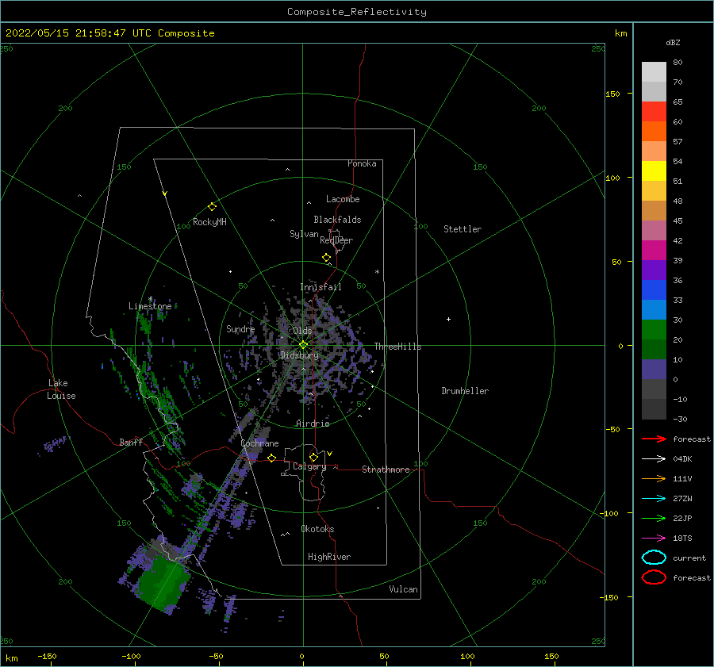Click the 2022/05/15 UTC timestamp text
The height and width of the screenshot is (667, 714).
coord(109,33)
